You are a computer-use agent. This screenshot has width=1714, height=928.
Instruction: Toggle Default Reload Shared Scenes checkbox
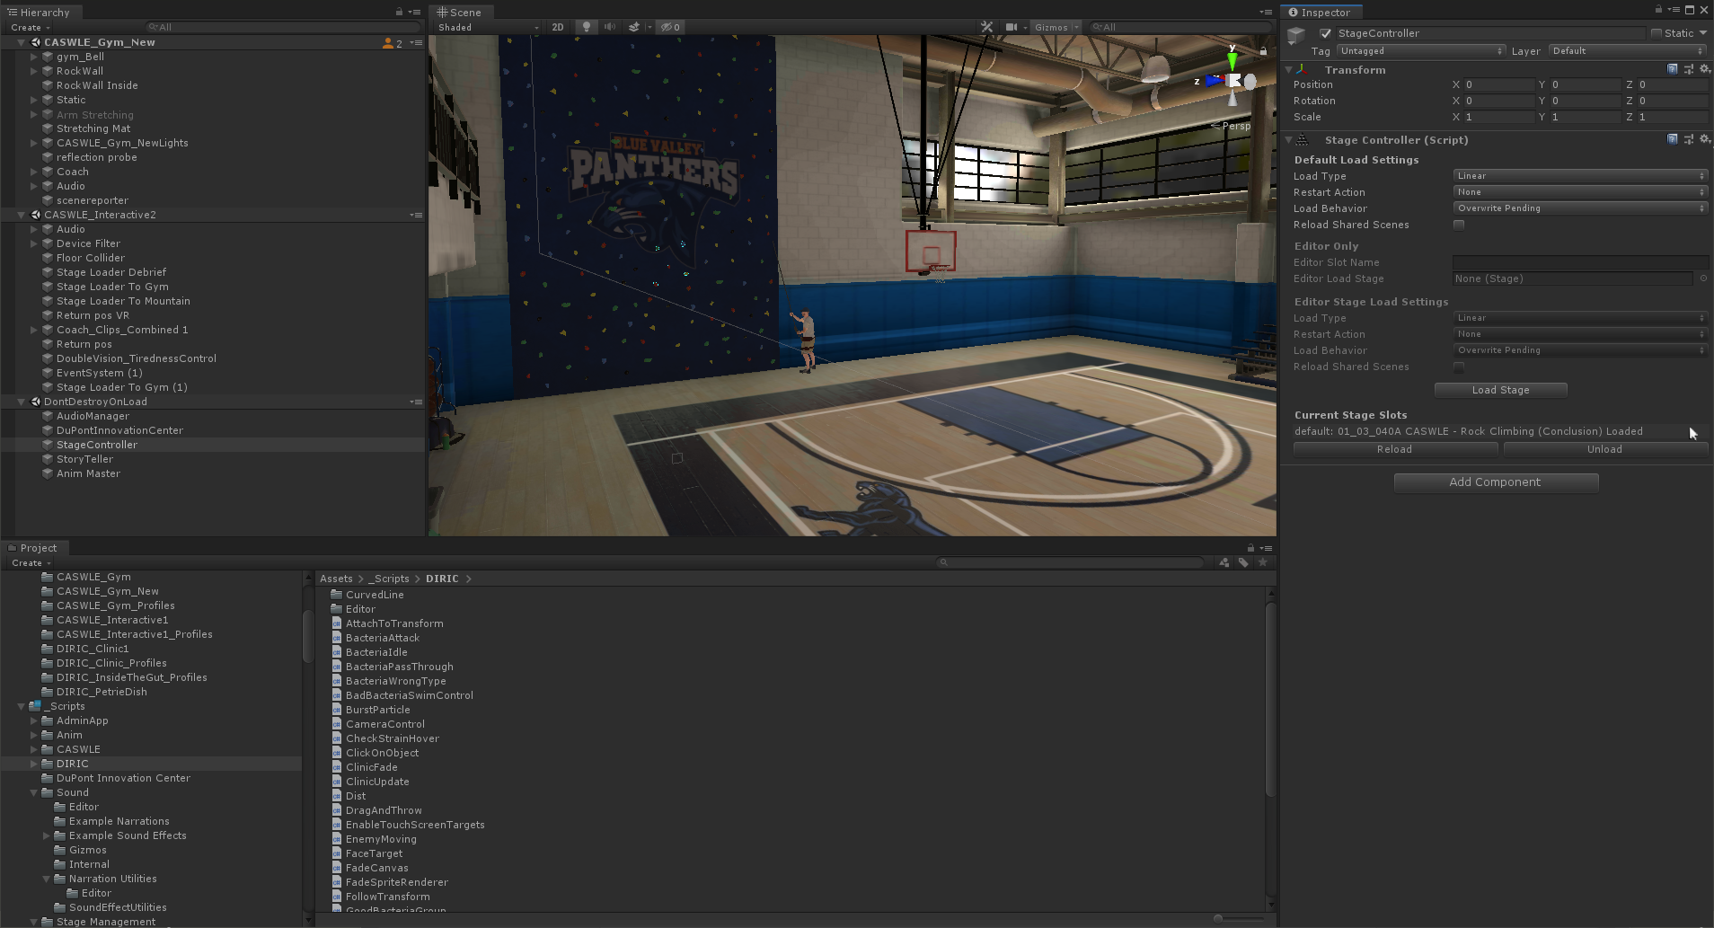pyautogui.click(x=1459, y=225)
